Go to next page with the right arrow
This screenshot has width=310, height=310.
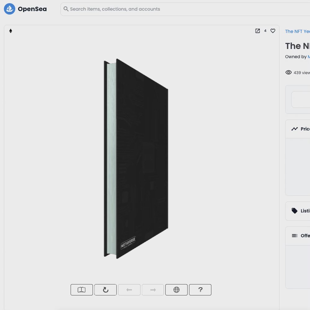coord(153,290)
